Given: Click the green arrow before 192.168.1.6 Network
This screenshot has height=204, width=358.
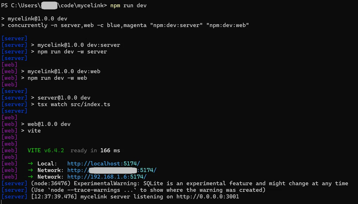Looking at the screenshot, I should tap(30, 177).
